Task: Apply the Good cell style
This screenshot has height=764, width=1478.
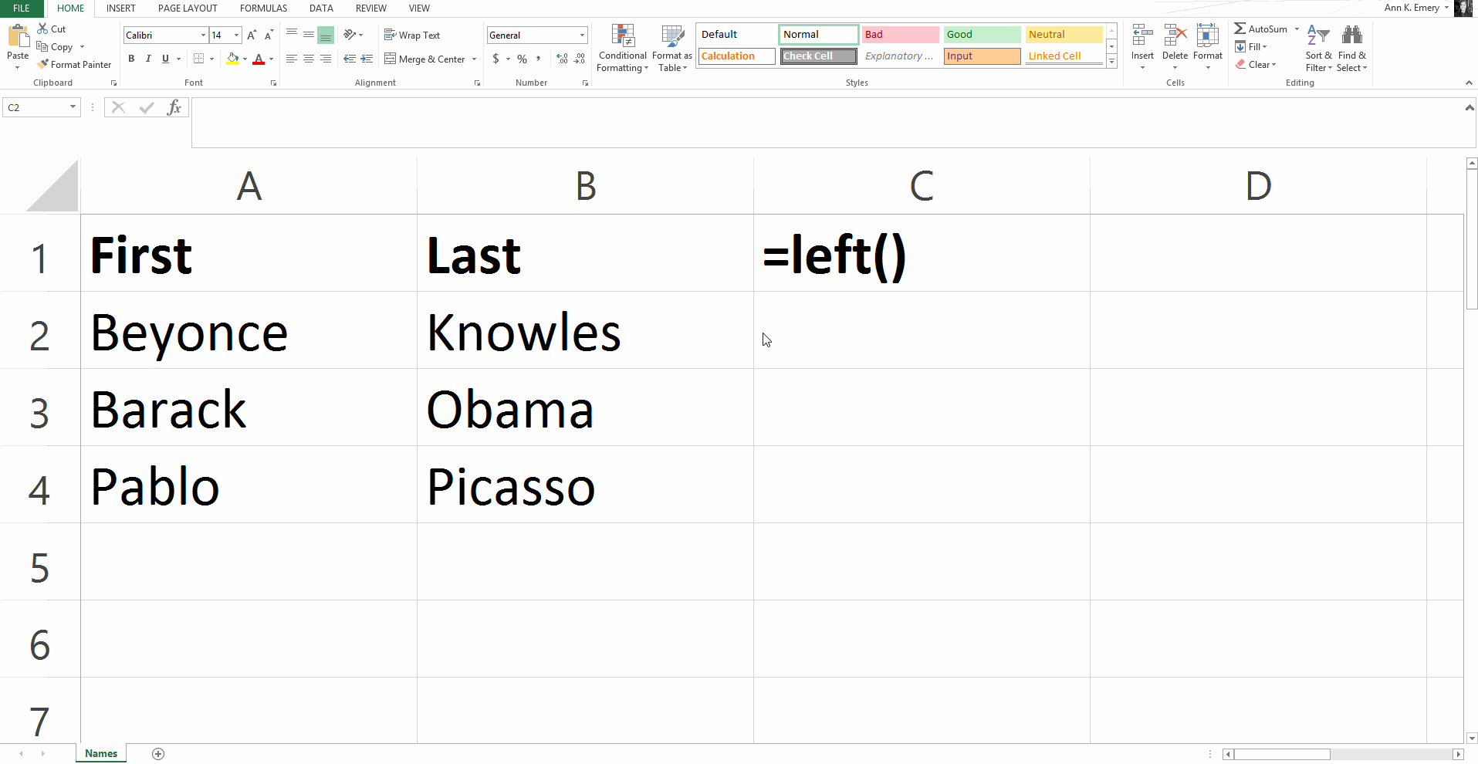Action: click(x=981, y=35)
